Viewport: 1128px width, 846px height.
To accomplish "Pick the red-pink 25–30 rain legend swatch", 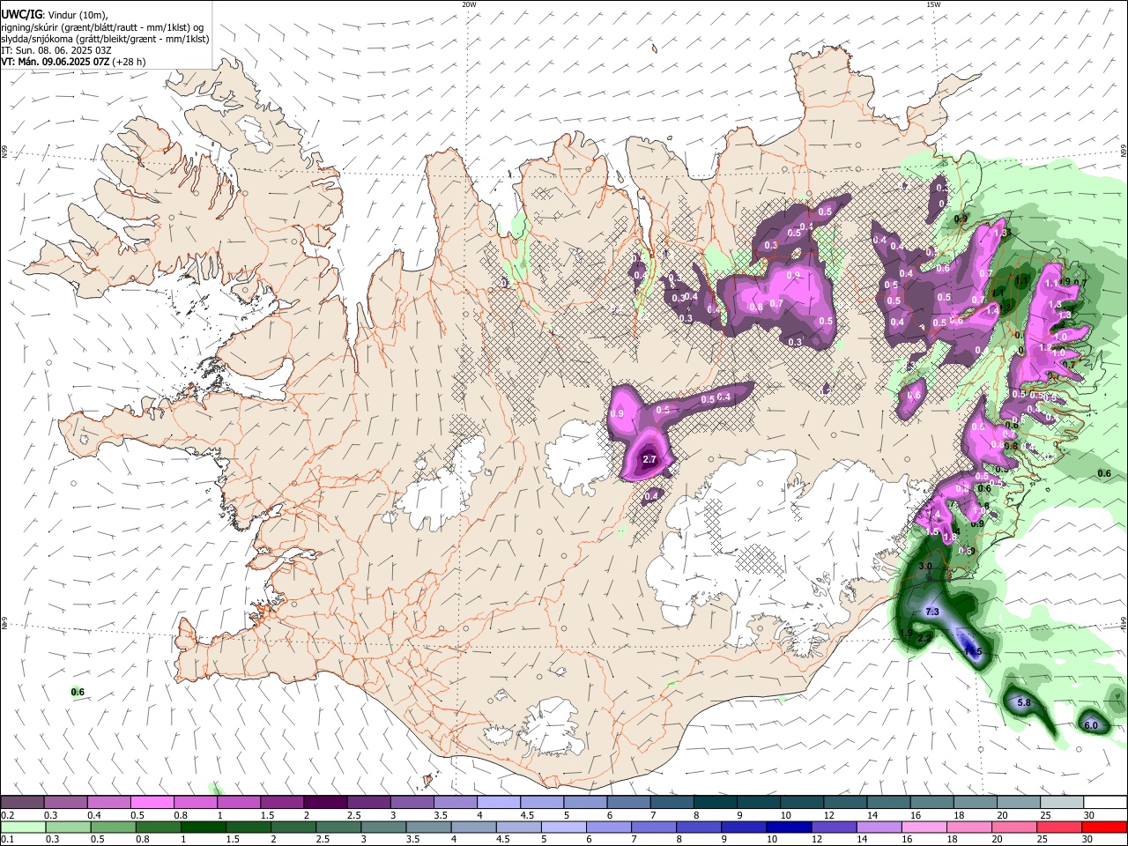I will (1058, 827).
